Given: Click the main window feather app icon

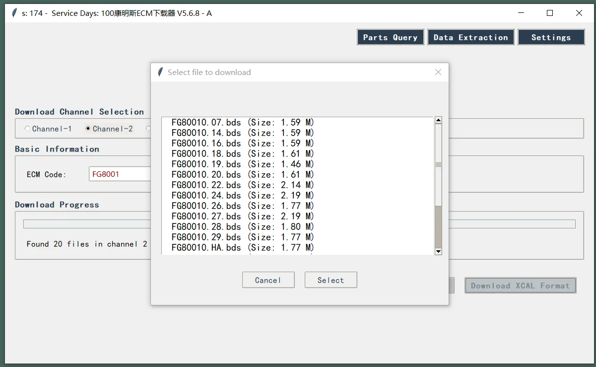Looking at the screenshot, I should point(14,13).
